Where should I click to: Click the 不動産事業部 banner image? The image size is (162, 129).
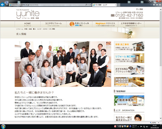129,101
